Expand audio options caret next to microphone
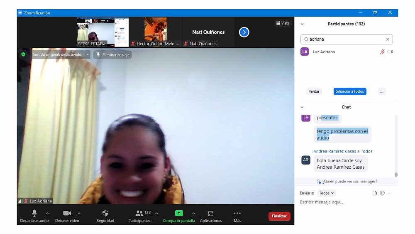Image resolution: width=415 pixels, height=234 pixels. (x=47, y=213)
